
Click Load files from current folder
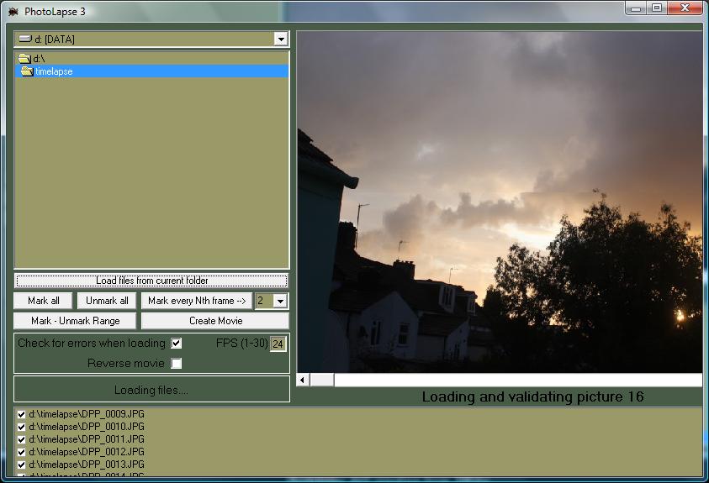point(151,281)
